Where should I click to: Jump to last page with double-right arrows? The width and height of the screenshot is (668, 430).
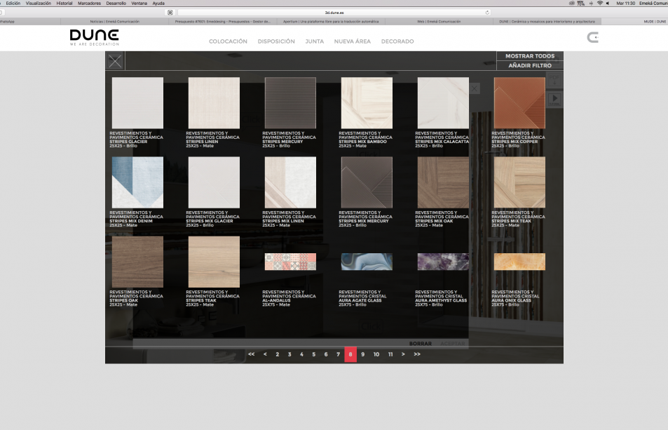click(x=417, y=354)
